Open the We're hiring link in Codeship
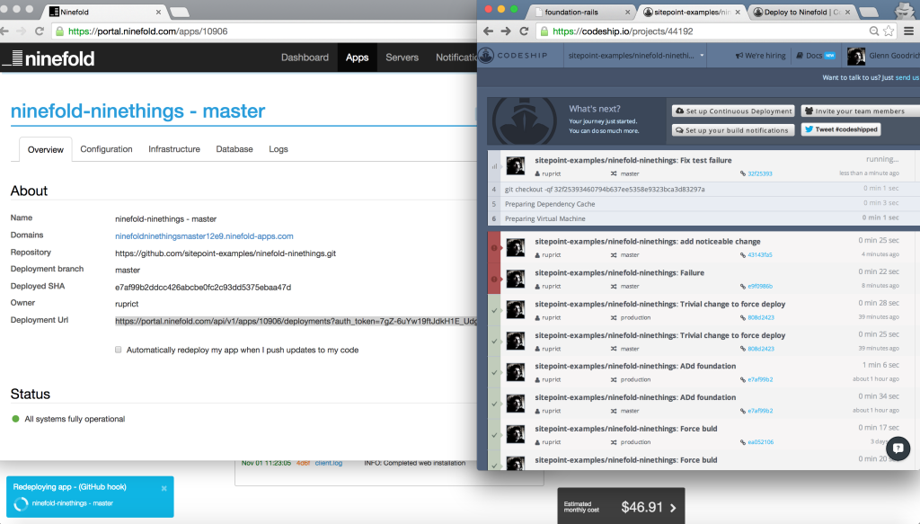The image size is (920, 524). 760,55
